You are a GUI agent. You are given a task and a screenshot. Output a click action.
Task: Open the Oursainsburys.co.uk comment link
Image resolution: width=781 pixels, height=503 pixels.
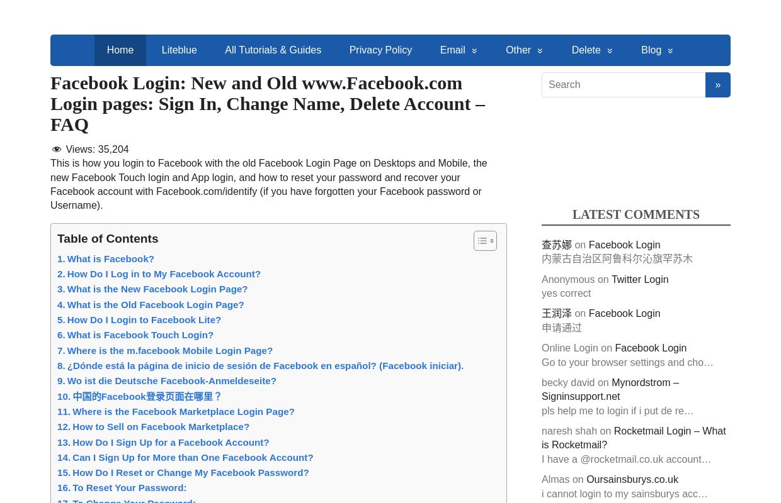click(632, 480)
